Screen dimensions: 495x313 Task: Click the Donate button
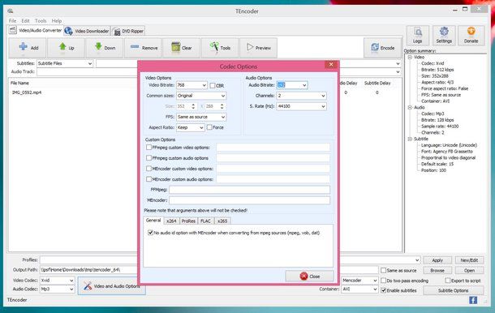pos(471,36)
